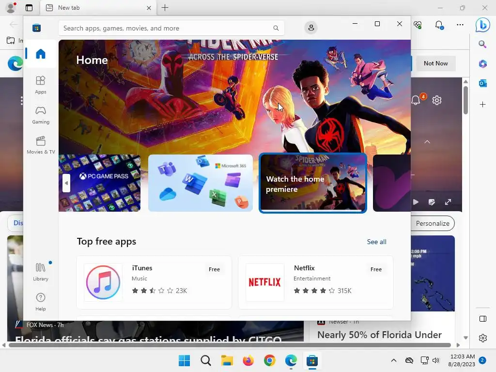Image resolution: width=496 pixels, height=372 pixels.
Task: Open Bing chat icon in Edge
Action: pos(483,25)
